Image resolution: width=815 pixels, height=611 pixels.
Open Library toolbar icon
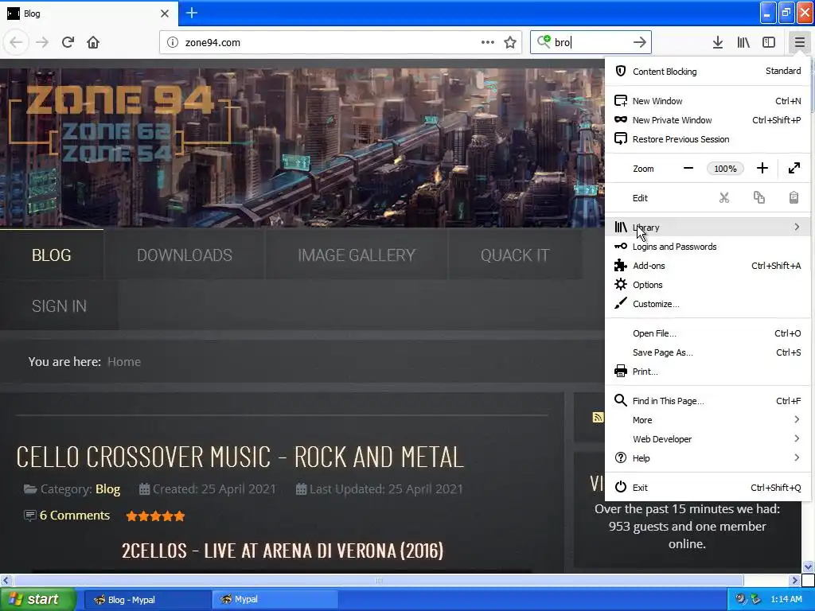(743, 43)
